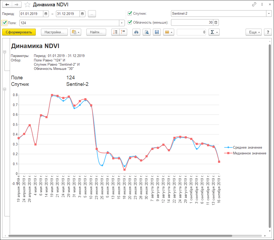
Task: Click the 0.8 value on the Y axis
Action: point(15,95)
